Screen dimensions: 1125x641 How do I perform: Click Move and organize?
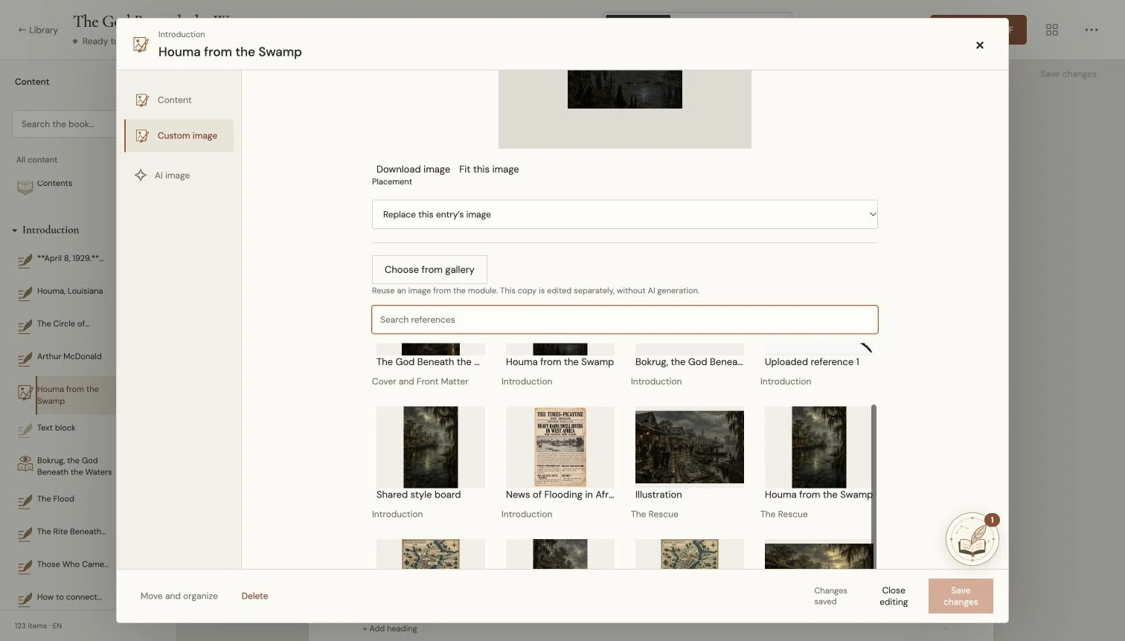(179, 596)
